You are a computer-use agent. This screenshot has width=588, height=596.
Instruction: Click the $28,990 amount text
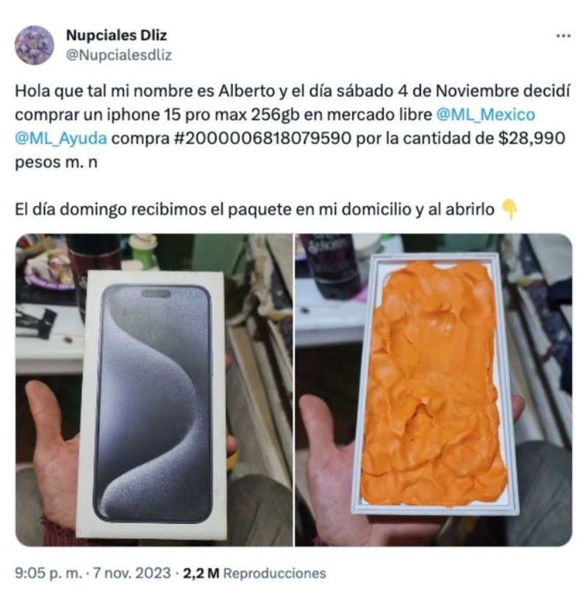pos(532,138)
